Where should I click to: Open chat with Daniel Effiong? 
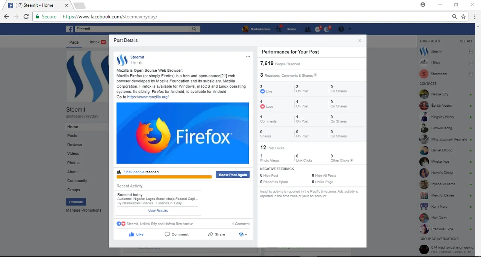[446, 150]
